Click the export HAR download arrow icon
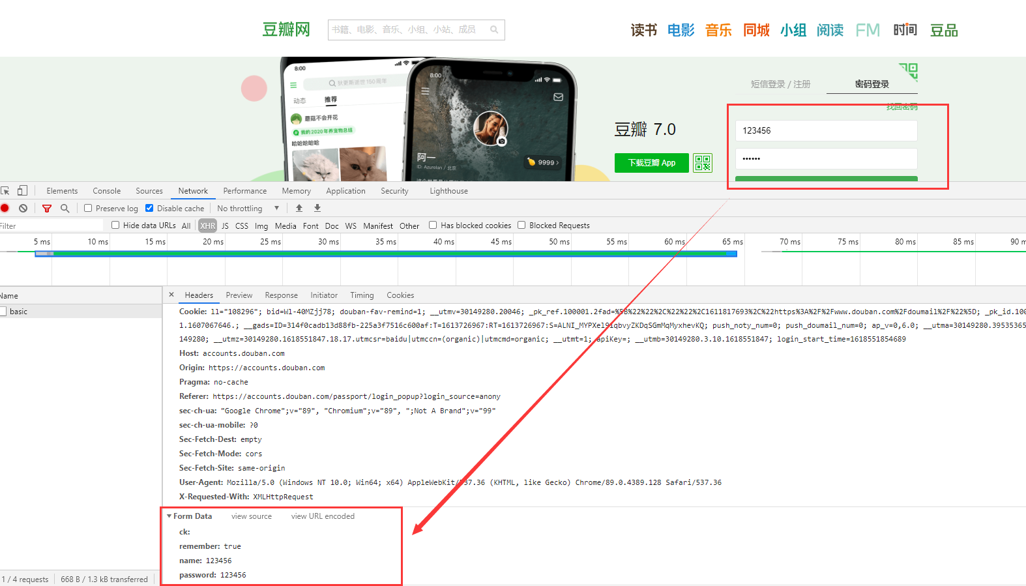The height and width of the screenshot is (586, 1026). [317, 209]
